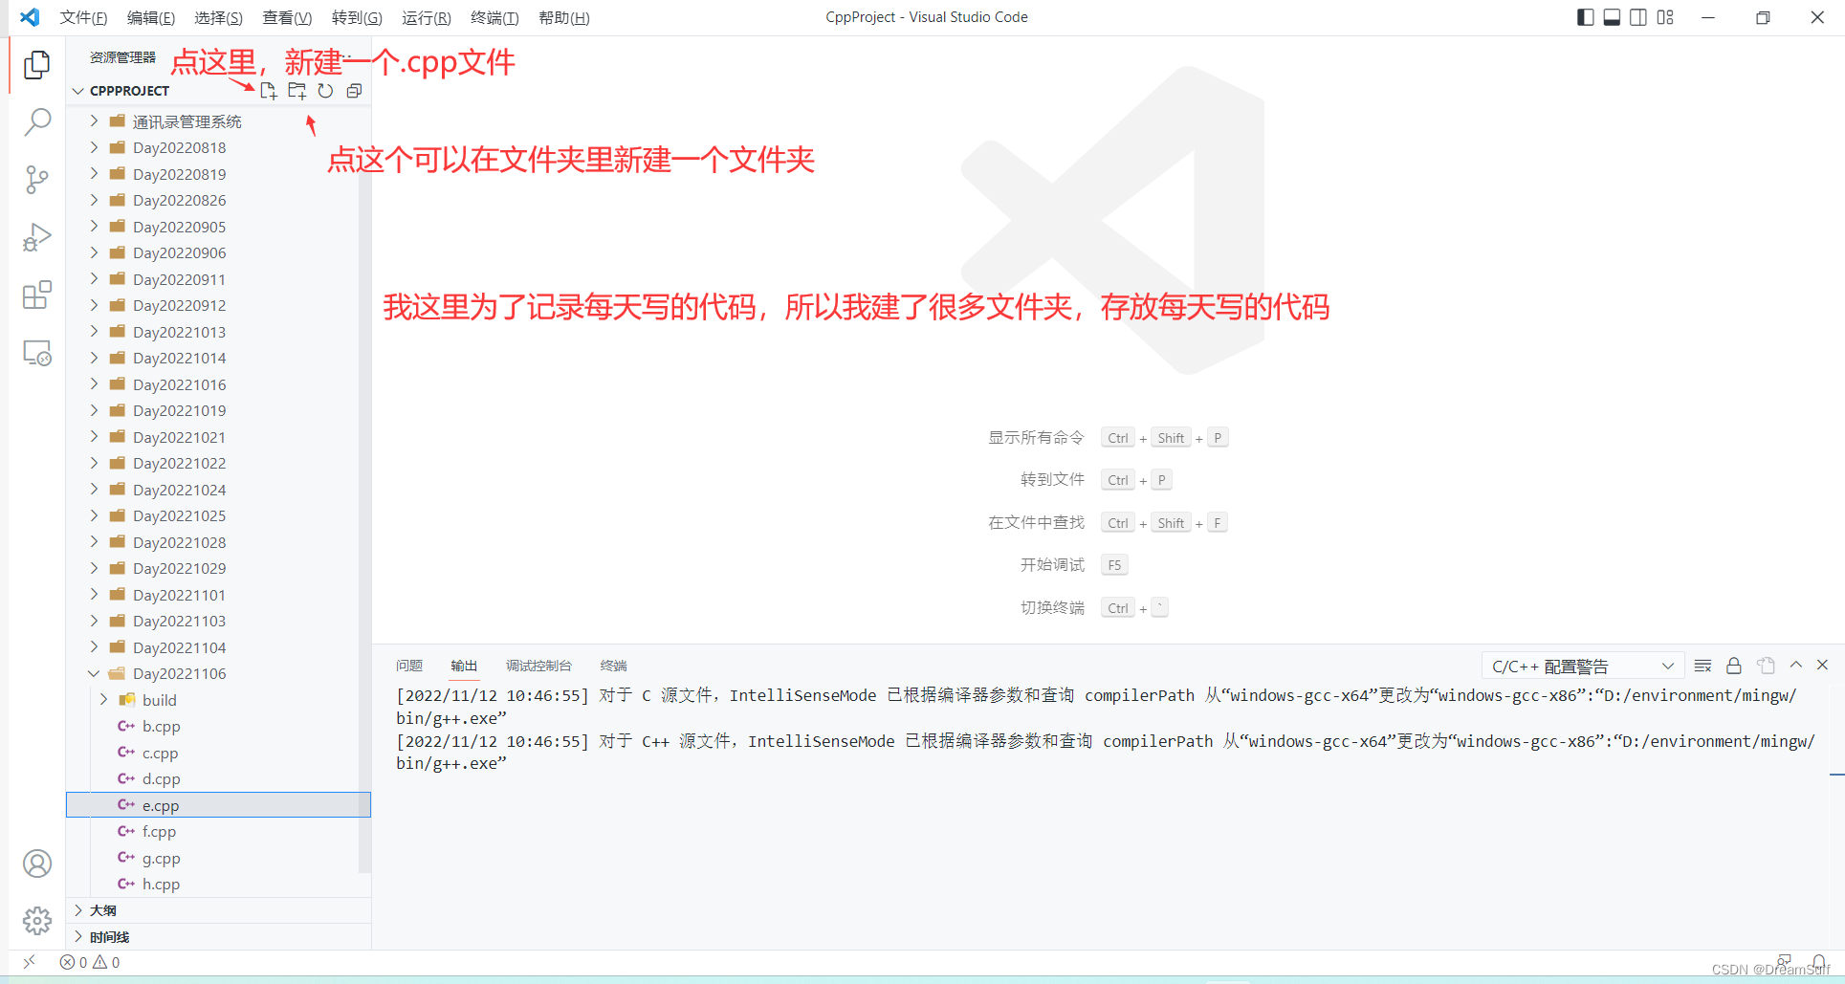This screenshot has height=984, width=1845.
Task: Collapse all folders in explorer
Action: coord(354,91)
